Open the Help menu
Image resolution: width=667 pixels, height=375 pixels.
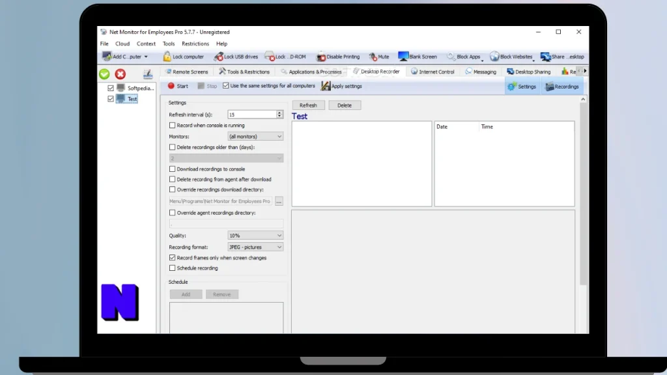[x=221, y=44]
